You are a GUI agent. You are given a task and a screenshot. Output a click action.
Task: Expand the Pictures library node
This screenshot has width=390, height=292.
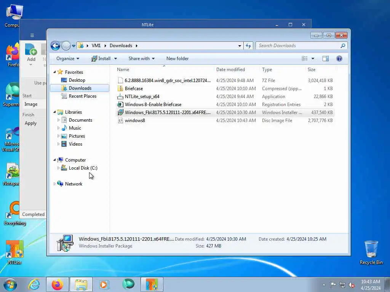[x=58, y=136]
